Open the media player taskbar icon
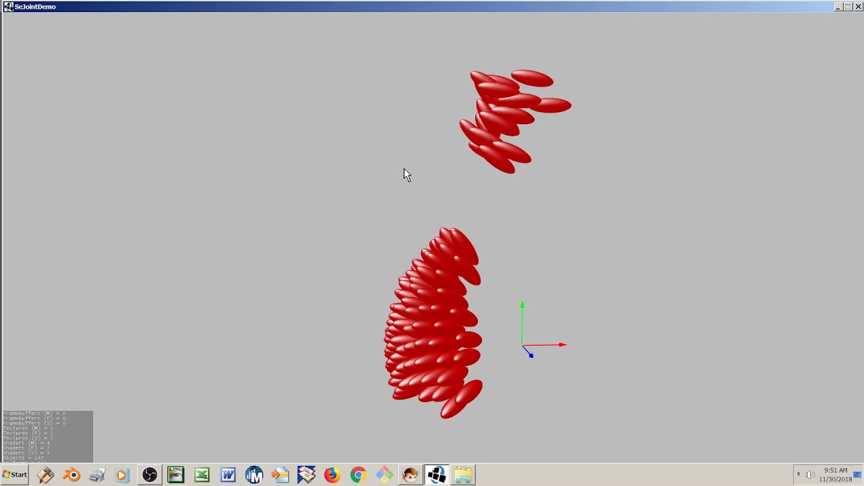The image size is (864, 486). (123, 475)
